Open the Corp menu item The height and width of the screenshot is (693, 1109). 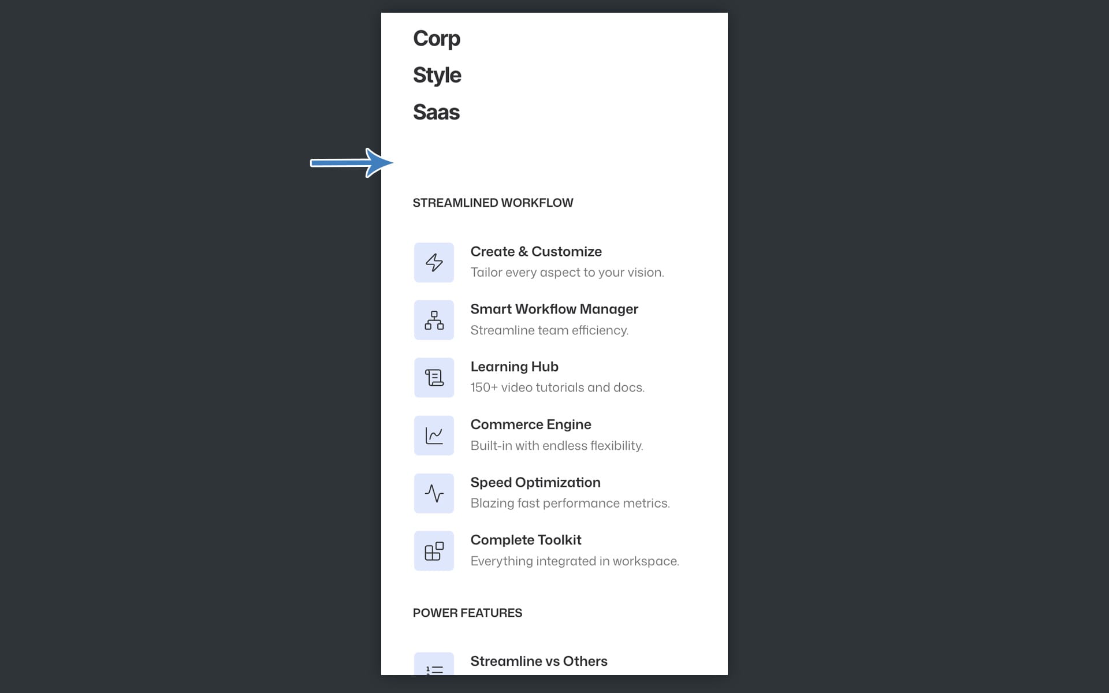[437, 39]
